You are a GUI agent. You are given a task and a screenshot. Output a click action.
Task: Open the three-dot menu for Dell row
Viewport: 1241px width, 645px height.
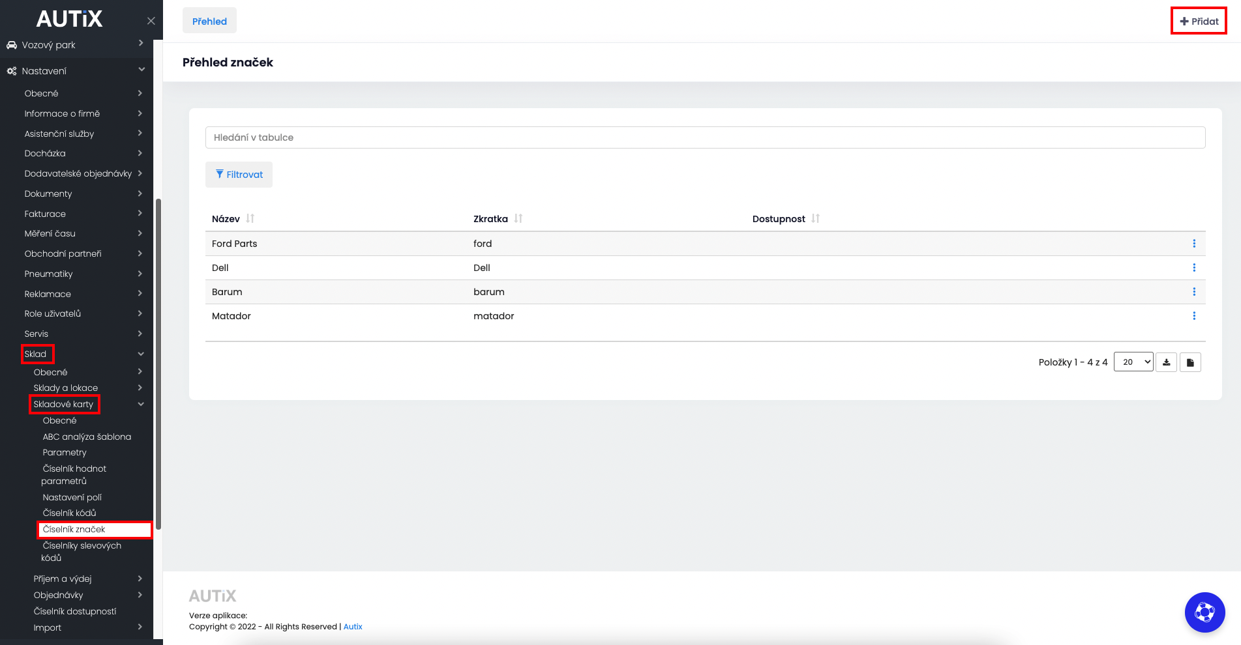tap(1194, 268)
